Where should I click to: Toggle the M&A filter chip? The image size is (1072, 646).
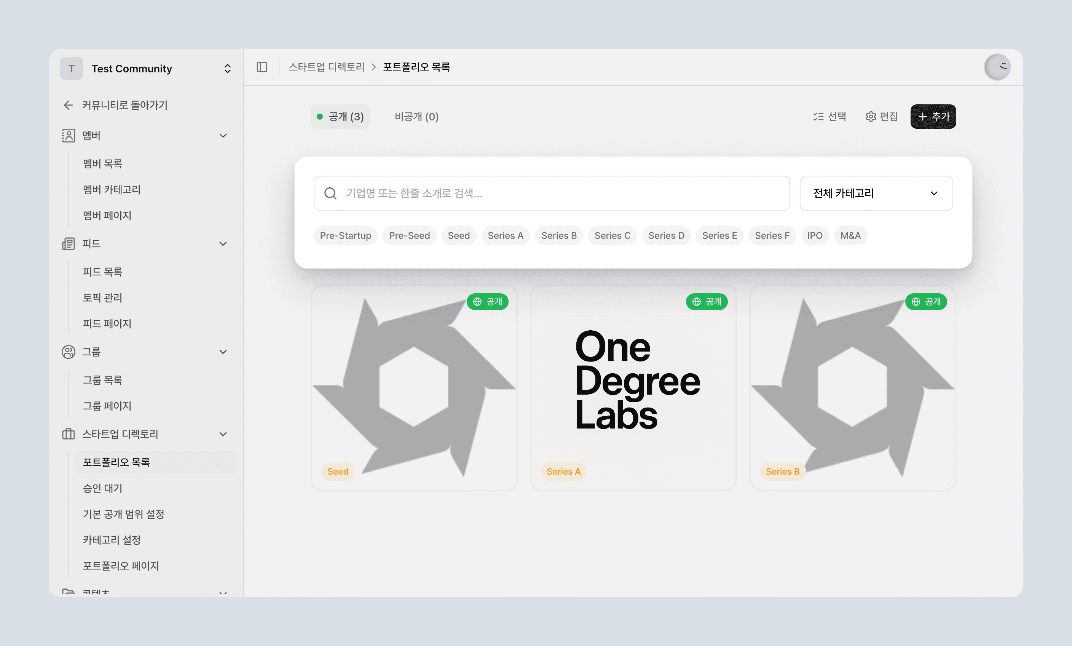[850, 235]
